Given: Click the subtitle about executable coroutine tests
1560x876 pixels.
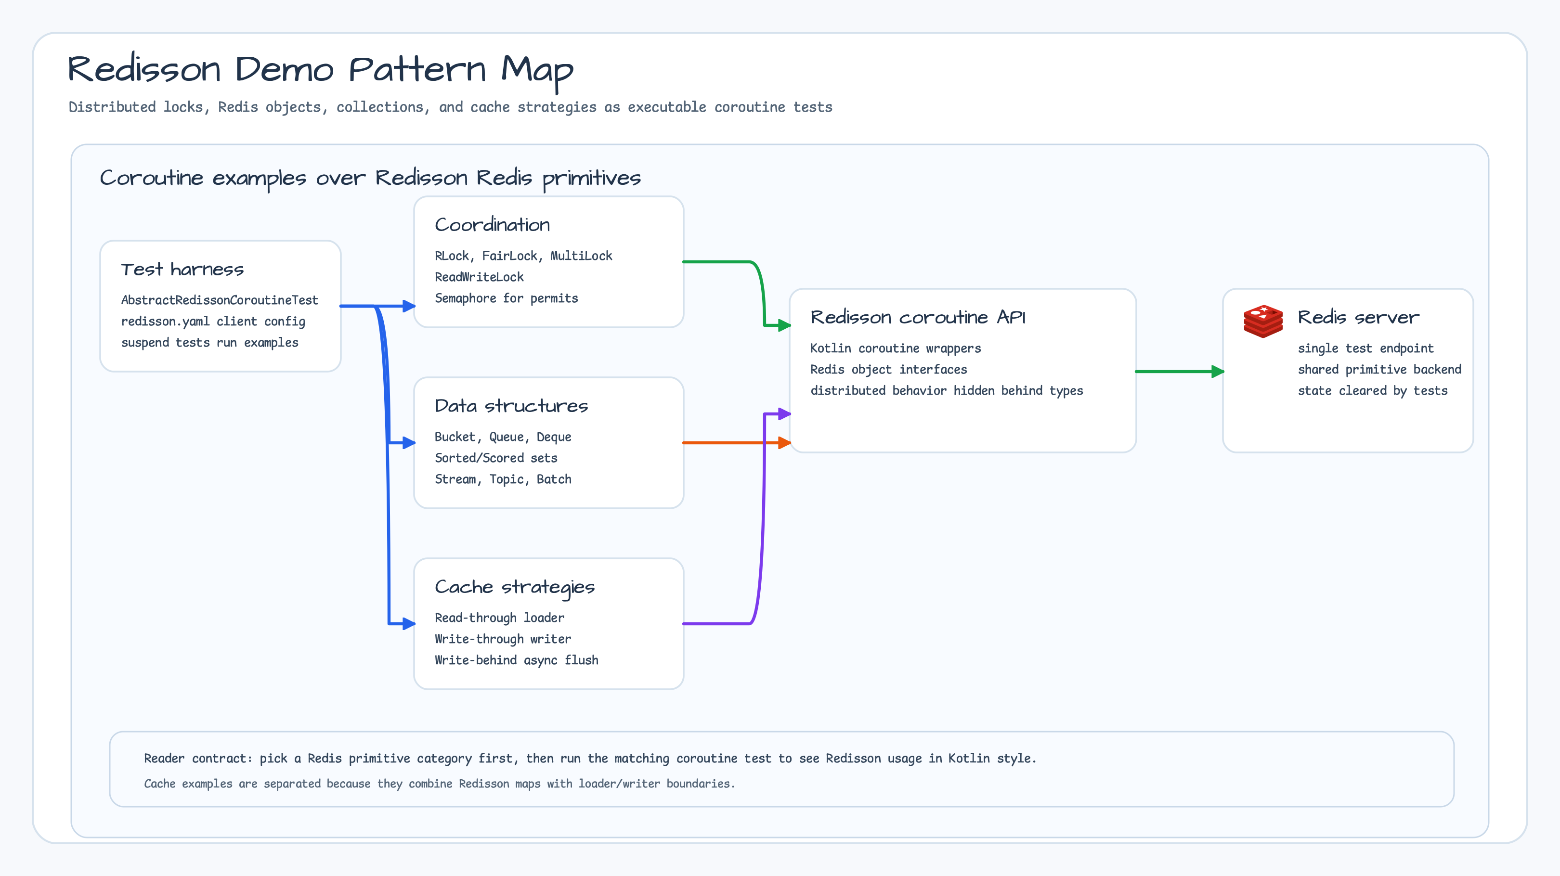Looking at the screenshot, I should (x=450, y=107).
